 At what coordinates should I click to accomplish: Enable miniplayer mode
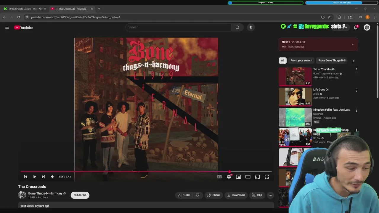click(x=238, y=177)
